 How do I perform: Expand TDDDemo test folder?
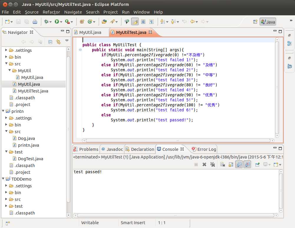point(6,206)
